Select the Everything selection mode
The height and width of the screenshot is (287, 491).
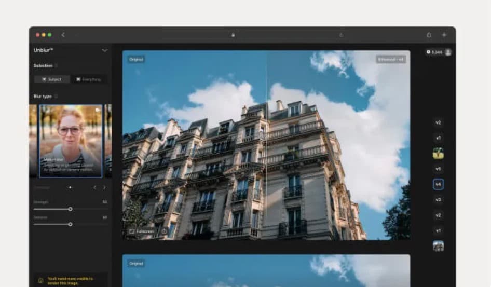(x=89, y=79)
